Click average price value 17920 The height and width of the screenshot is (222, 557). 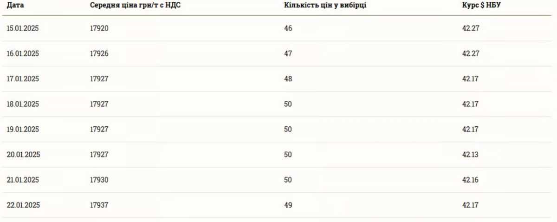[x=99, y=29]
